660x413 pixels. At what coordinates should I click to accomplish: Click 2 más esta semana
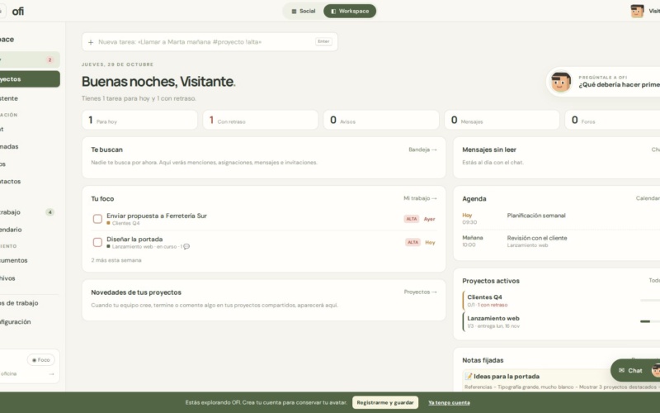(x=116, y=260)
